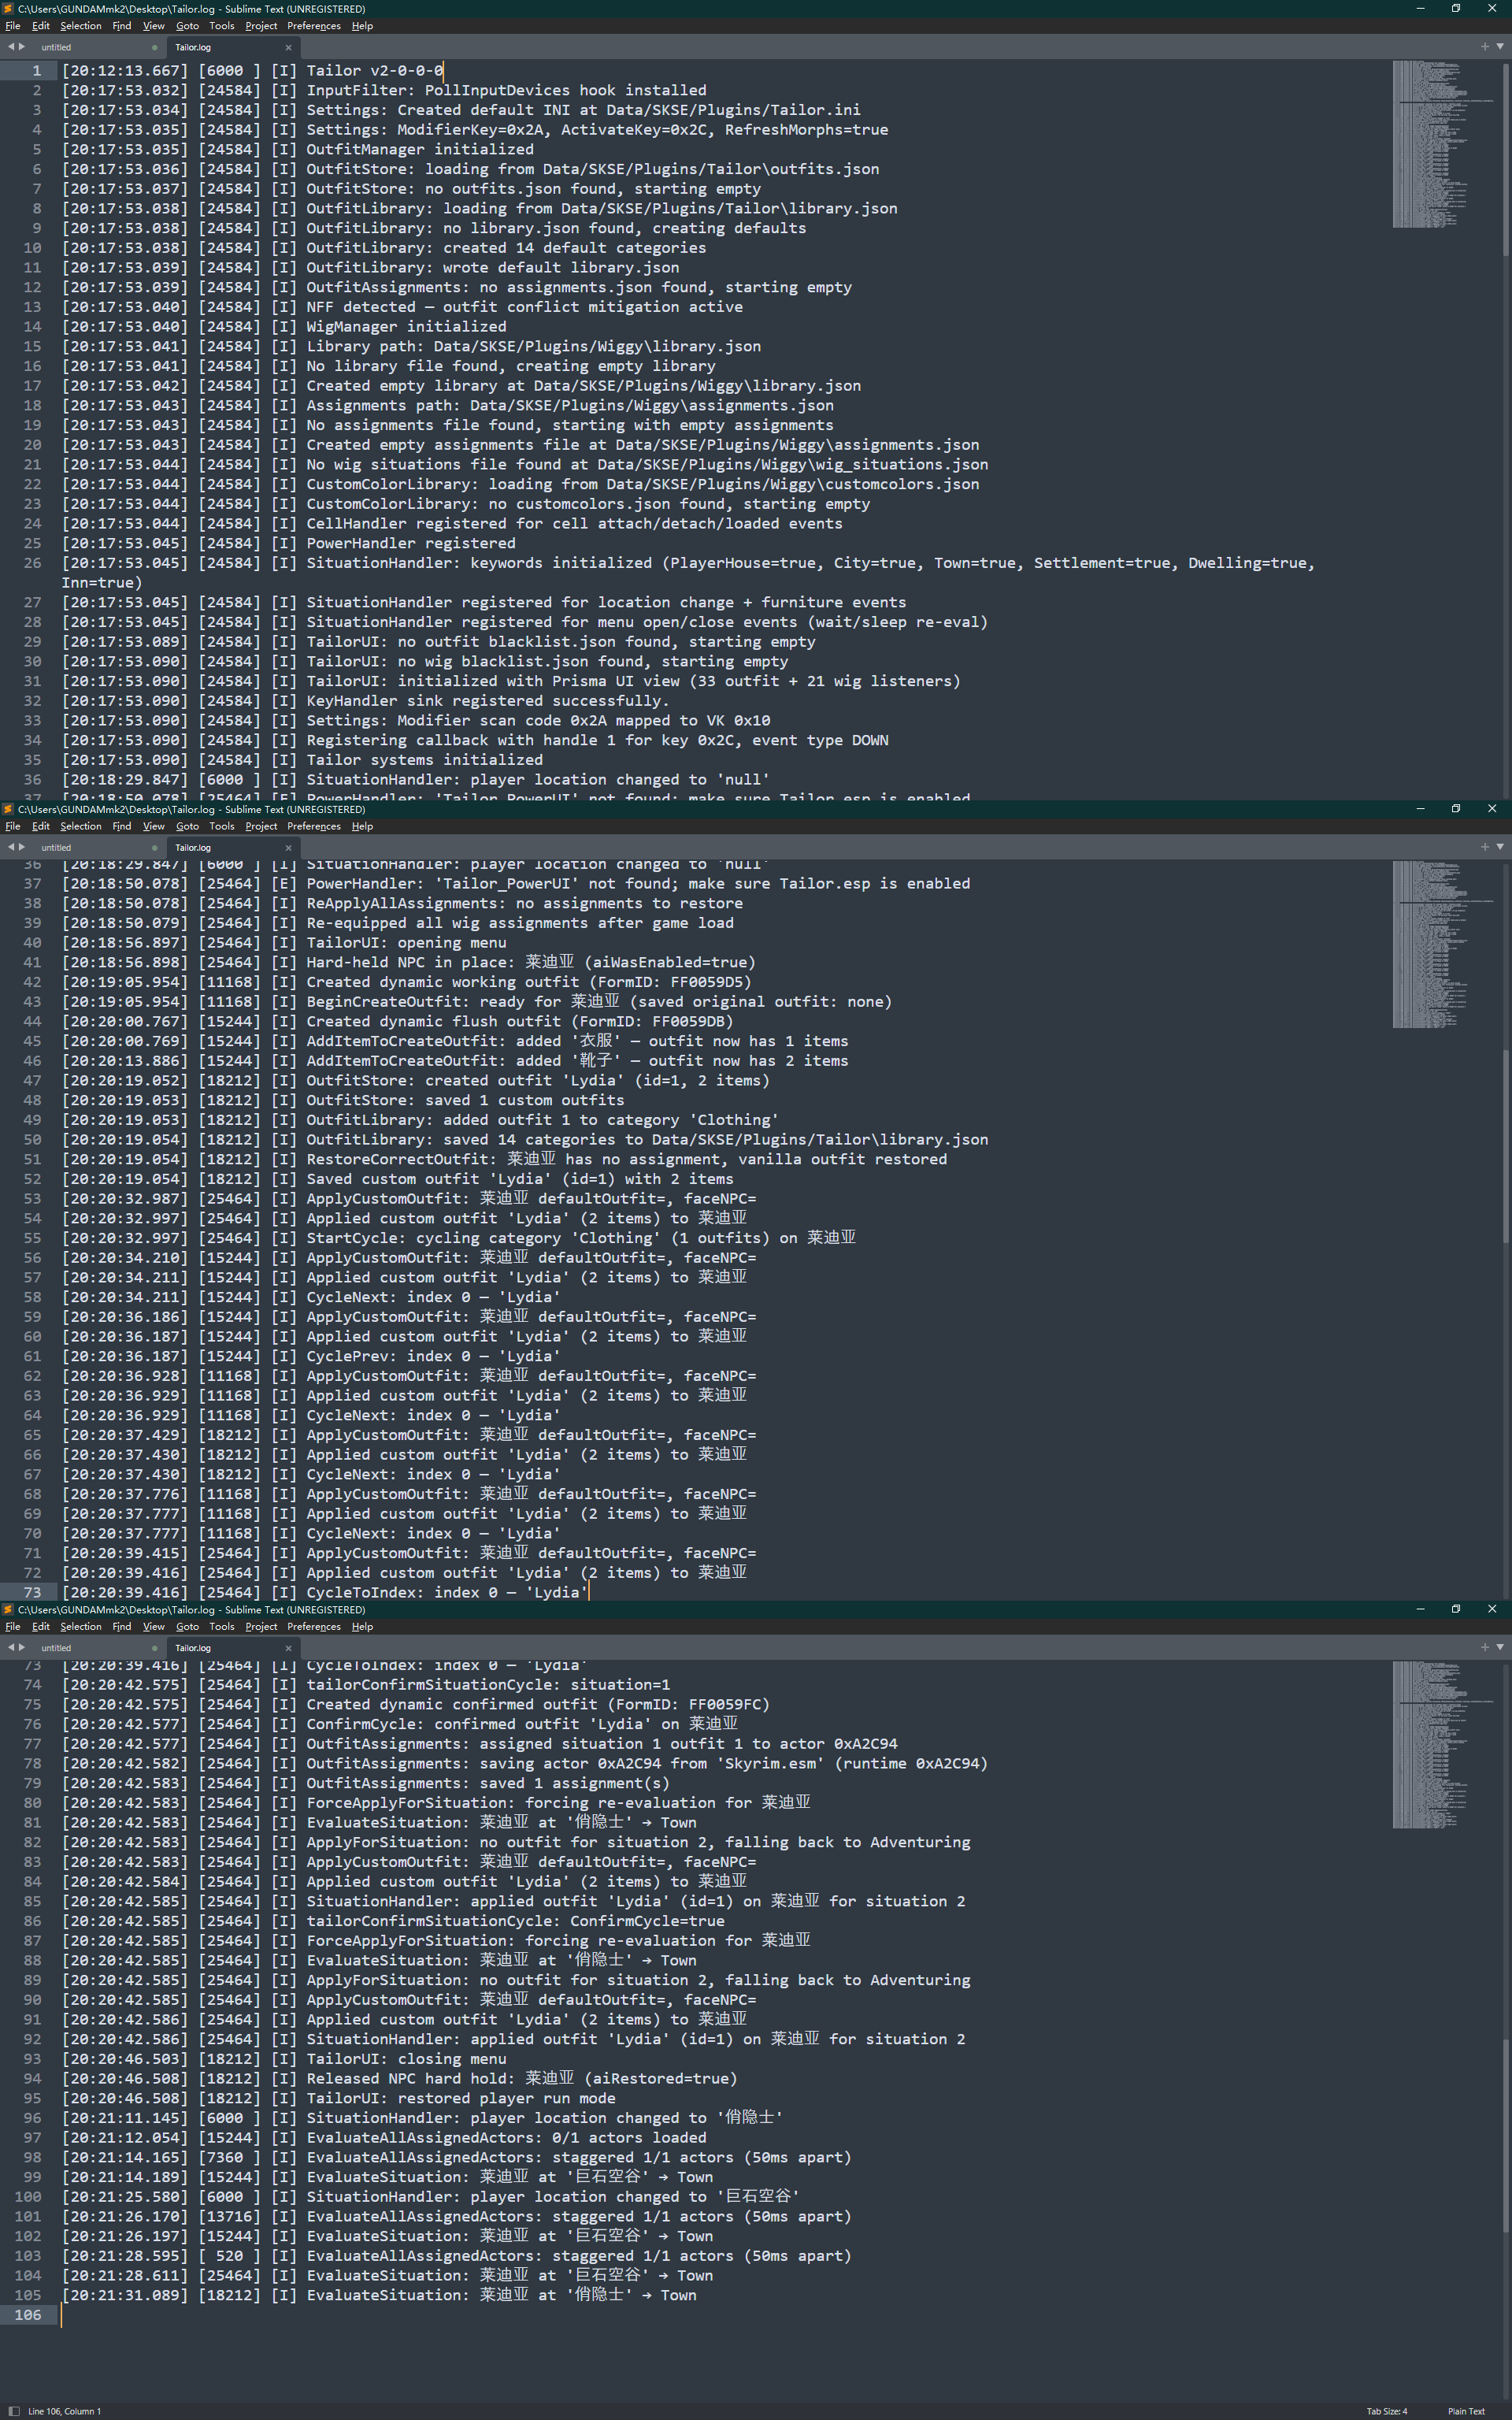Image resolution: width=1512 pixels, height=2420 pixels.
Task: Click the previous-tab left arrow in the top window
Action: 11,46
